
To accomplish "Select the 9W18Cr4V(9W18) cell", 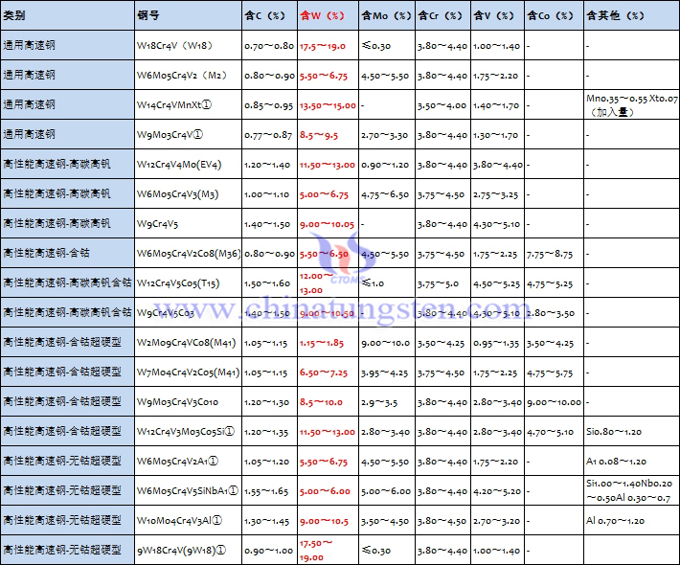I will (188, 551).
